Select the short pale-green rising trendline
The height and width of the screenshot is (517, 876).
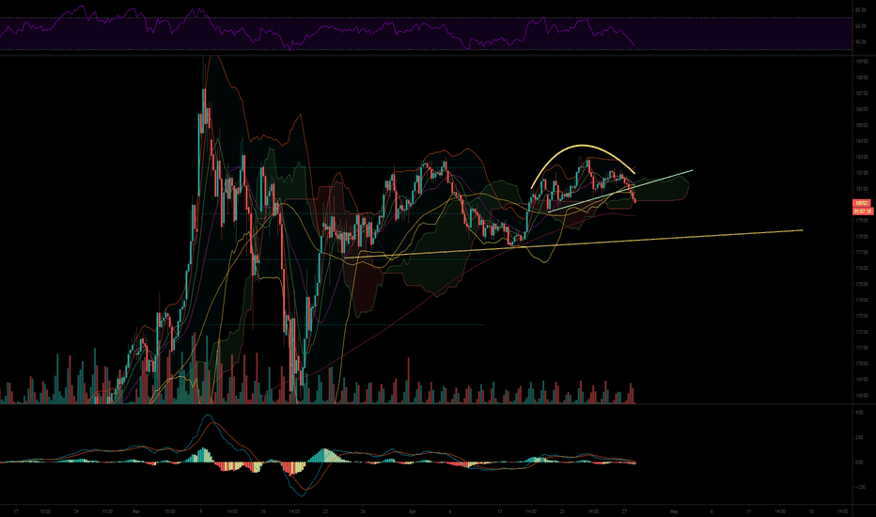pyautogui.click(x=620, y=191)
